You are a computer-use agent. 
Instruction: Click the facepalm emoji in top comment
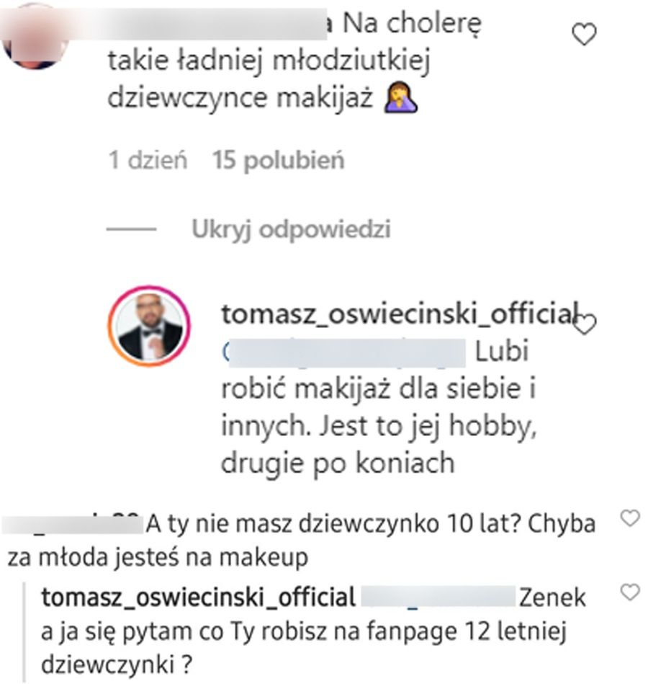pyautogui.click(x=402, y=99)
